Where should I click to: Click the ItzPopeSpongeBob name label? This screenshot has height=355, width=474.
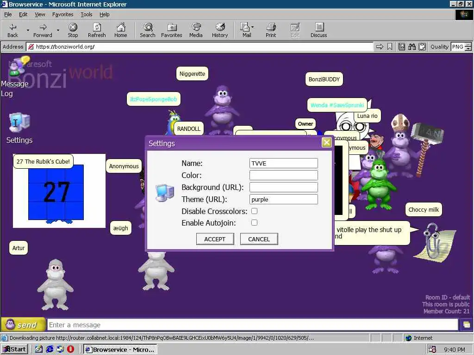click(154, 99)
